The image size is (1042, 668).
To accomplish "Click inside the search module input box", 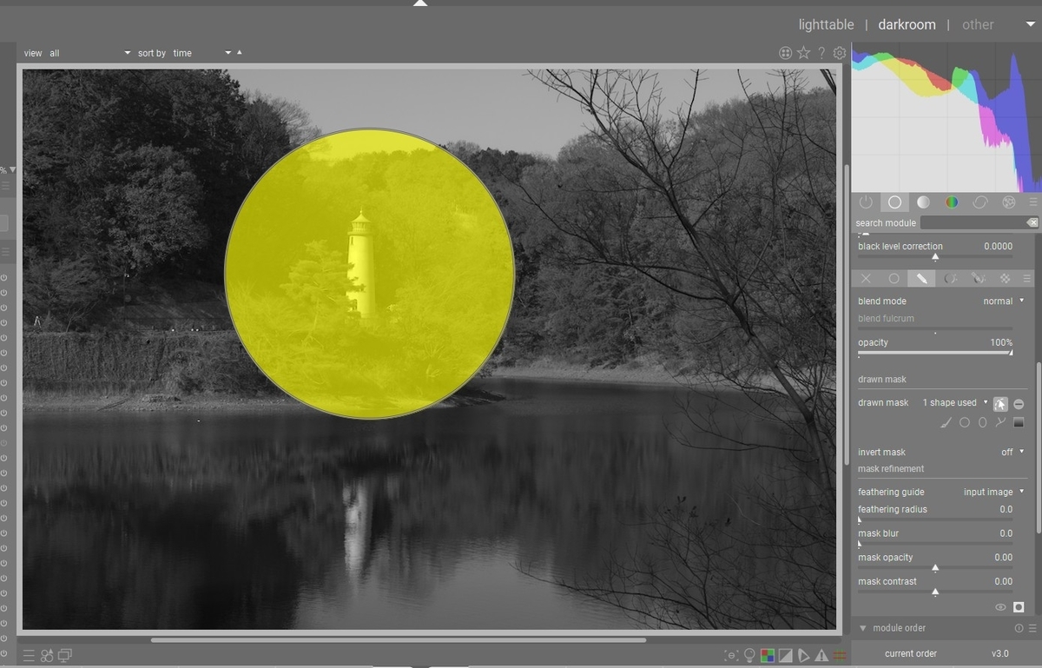I will coord(973,222).
